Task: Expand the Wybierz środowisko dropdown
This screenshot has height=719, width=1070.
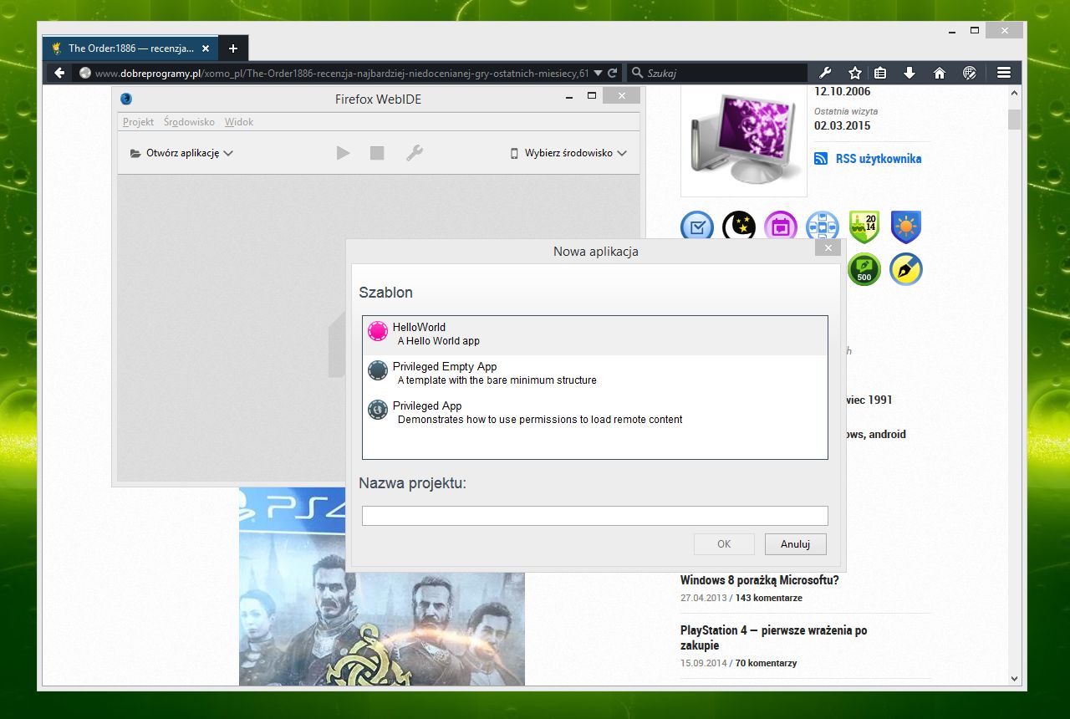Action: [568, 153]
